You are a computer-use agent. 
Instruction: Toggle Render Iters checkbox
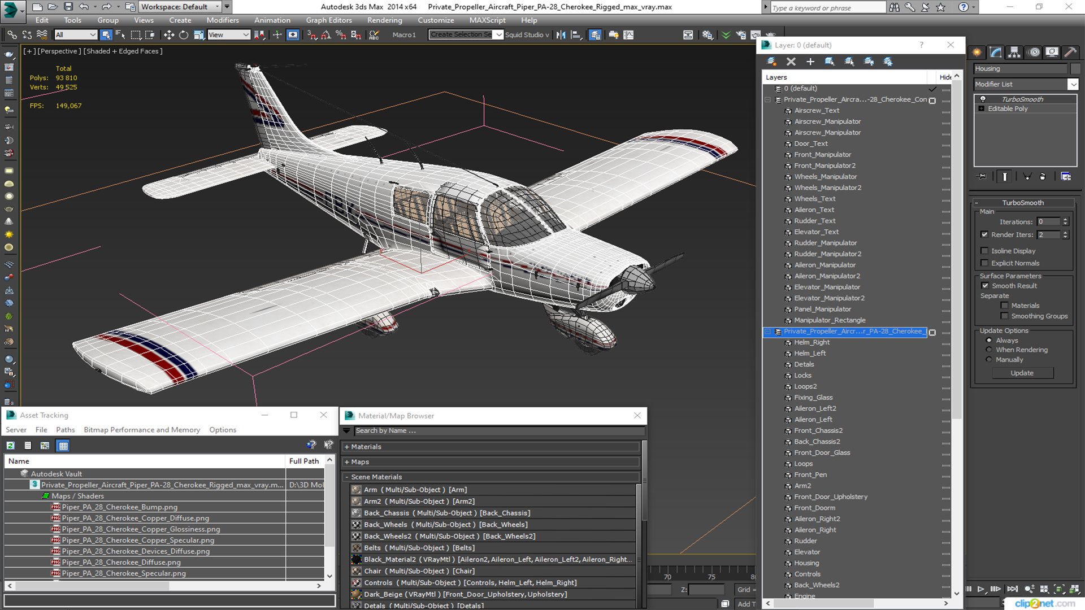984,234
